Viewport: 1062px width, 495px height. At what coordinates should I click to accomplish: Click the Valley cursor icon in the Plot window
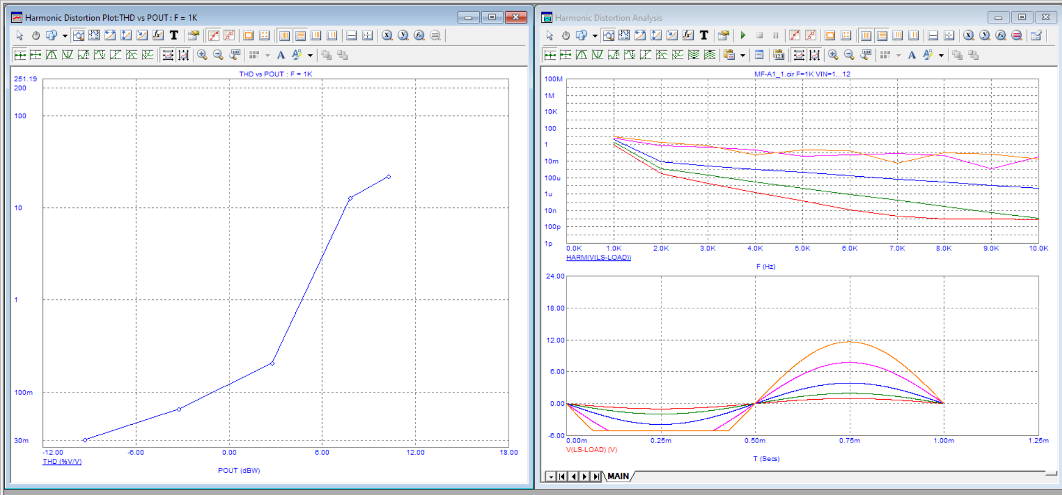[67, 55]
